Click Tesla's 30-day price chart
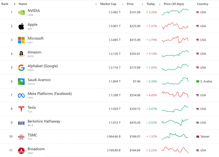Viewport: 219px width, 157px height. point(175,109)
